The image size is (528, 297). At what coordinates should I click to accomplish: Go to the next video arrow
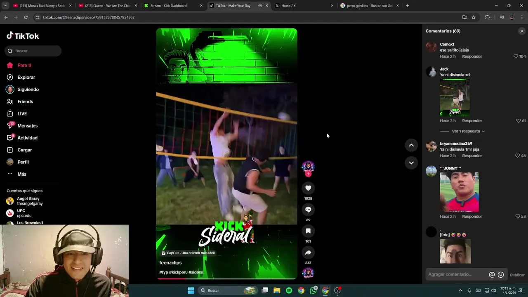(411, 163)
